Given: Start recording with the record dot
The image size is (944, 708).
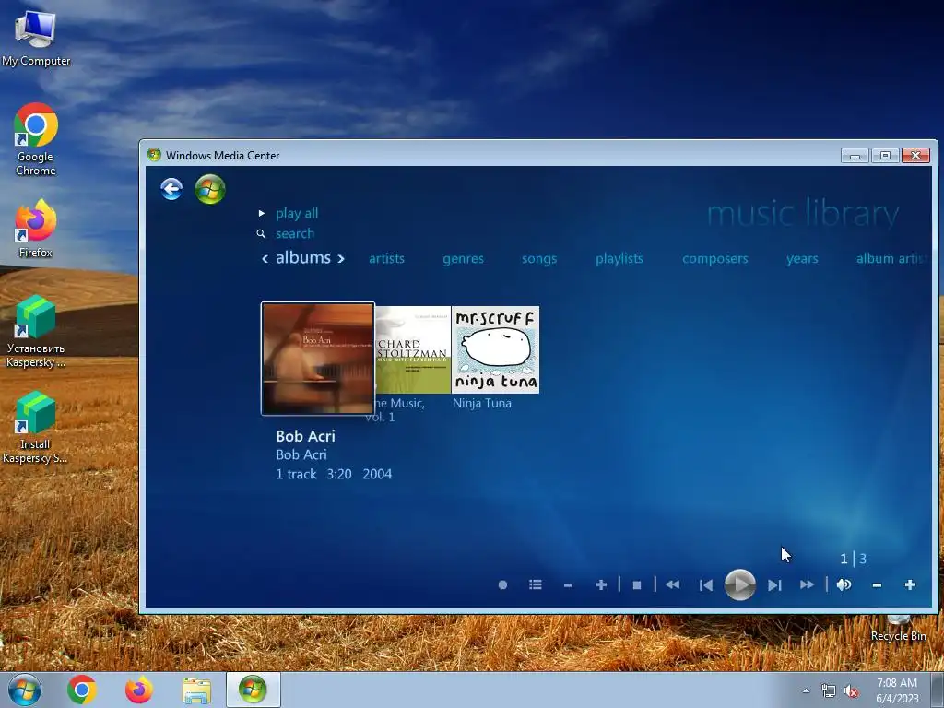Looking at the screenshot, I should click(502, 584).
